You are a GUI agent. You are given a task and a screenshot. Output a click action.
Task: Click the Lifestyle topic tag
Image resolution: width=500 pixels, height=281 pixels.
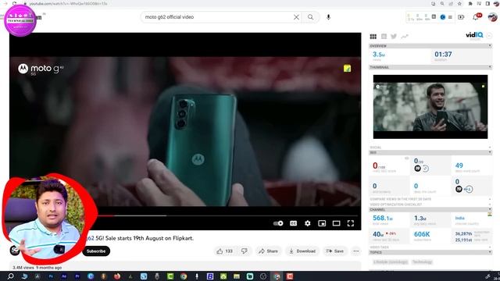(x=391, y=262)
